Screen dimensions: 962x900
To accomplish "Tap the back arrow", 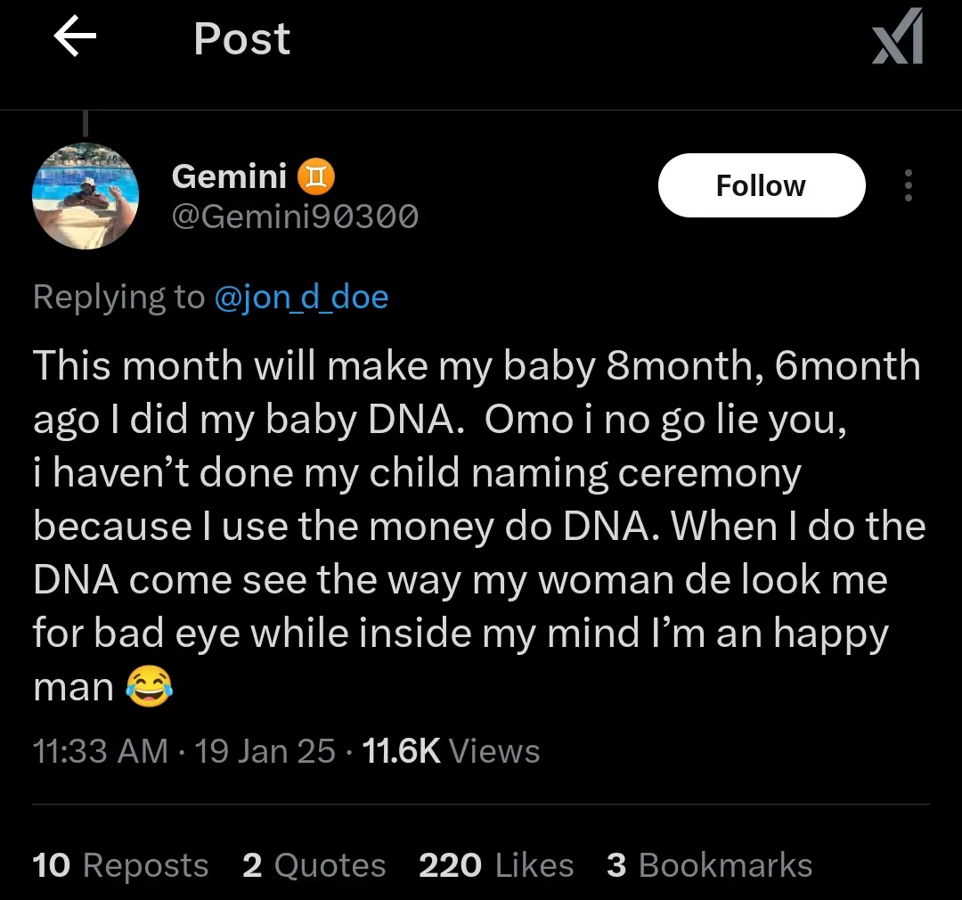I will pyautogui.click(x=75, y=39).
